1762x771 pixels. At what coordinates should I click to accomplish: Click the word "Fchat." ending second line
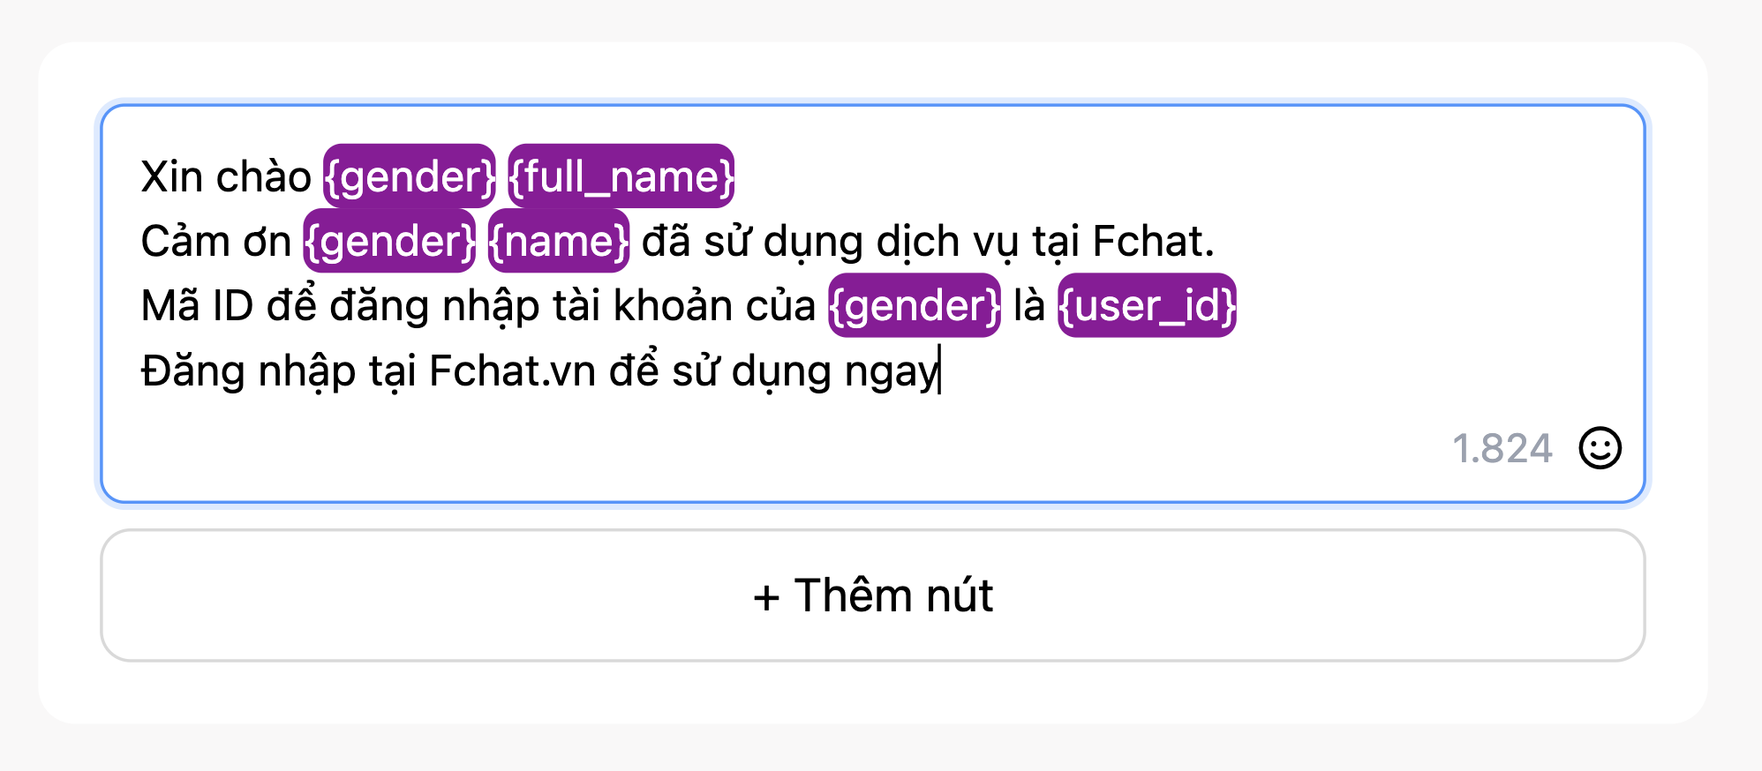(1153, 242)
